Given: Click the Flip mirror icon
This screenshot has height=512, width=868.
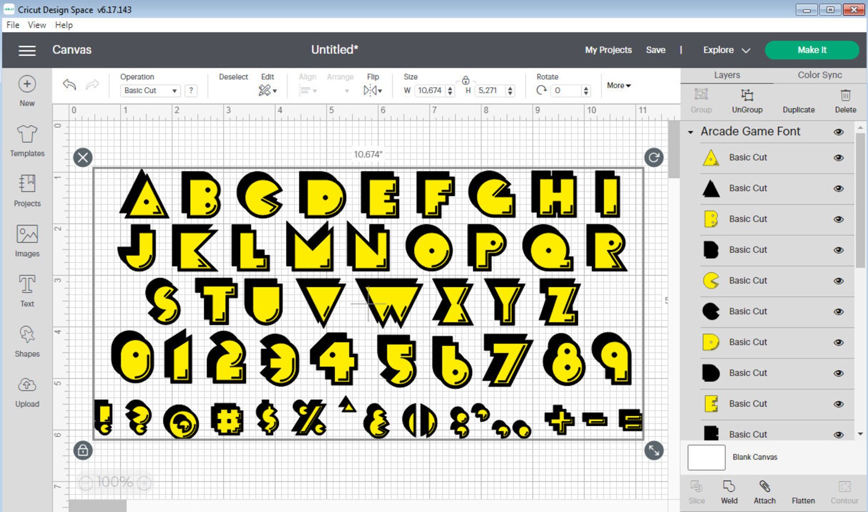Looking at the screenshot, I should [x=370, y=90].
